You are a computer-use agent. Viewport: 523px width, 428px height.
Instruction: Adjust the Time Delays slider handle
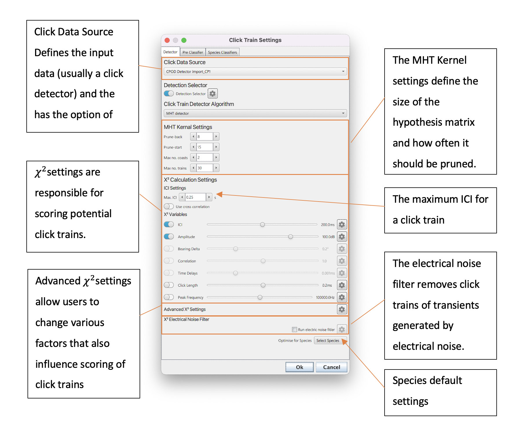tap(235, 273)
